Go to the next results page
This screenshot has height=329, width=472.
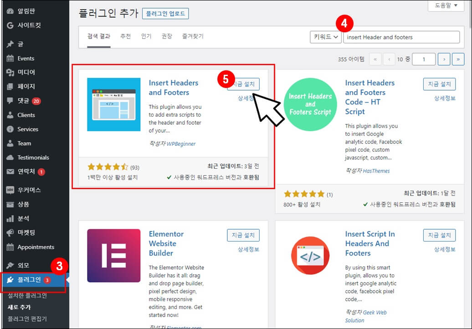(x=444, y=59)
